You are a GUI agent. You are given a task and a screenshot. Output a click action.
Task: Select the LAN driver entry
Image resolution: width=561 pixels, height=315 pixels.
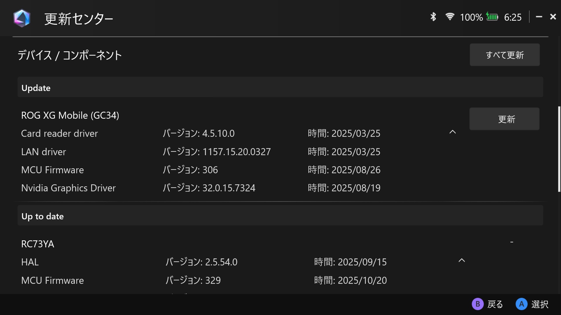pos(44,151)
